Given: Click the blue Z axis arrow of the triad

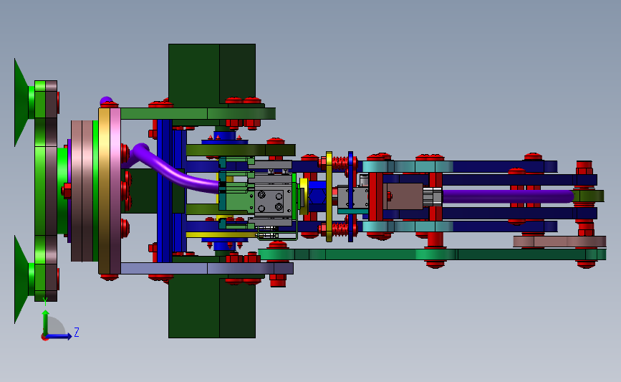Looking at the screenshot, I should click(x=59, y=336).
